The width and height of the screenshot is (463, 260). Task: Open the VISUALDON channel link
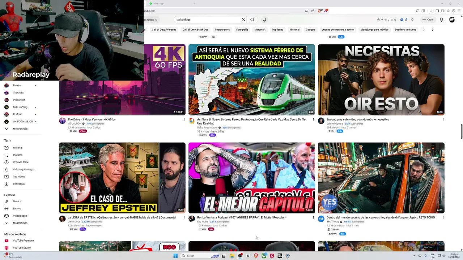point(75,124)
